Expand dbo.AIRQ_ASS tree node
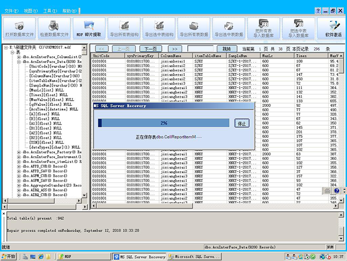Viewport: 347px width, 261px height. coord(19,190)
